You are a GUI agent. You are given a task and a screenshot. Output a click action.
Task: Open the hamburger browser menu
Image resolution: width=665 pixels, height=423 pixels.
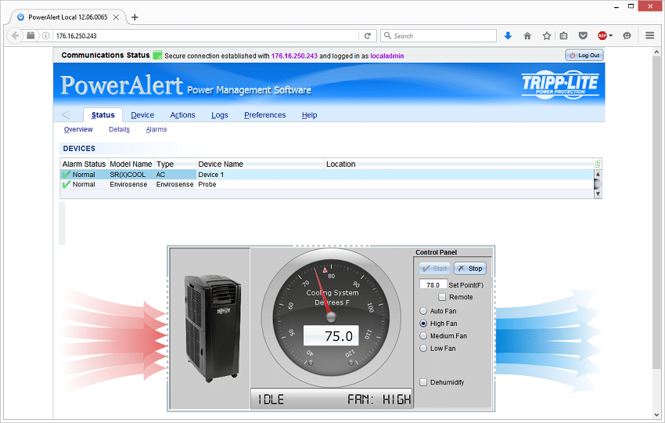649,36
